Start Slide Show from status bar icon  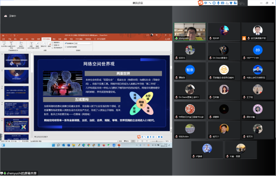tap(147, 141)
